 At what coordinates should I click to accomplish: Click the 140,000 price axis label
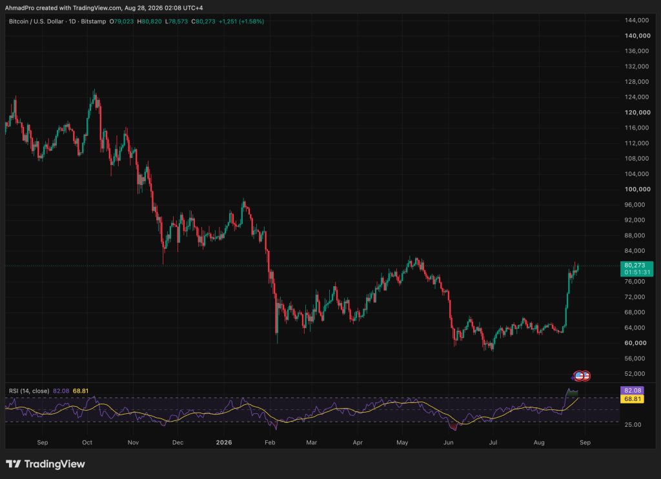[x=637, y=35]
